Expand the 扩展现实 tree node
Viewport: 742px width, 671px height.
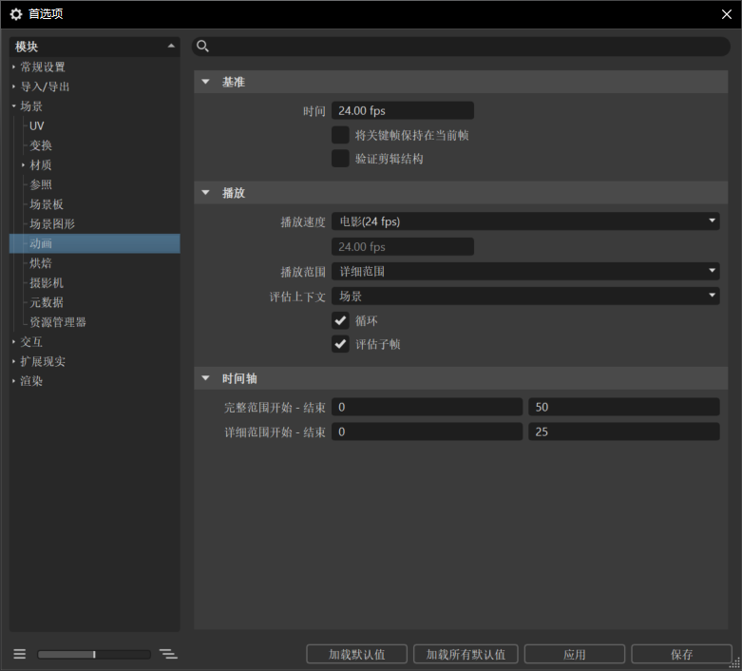13,361
